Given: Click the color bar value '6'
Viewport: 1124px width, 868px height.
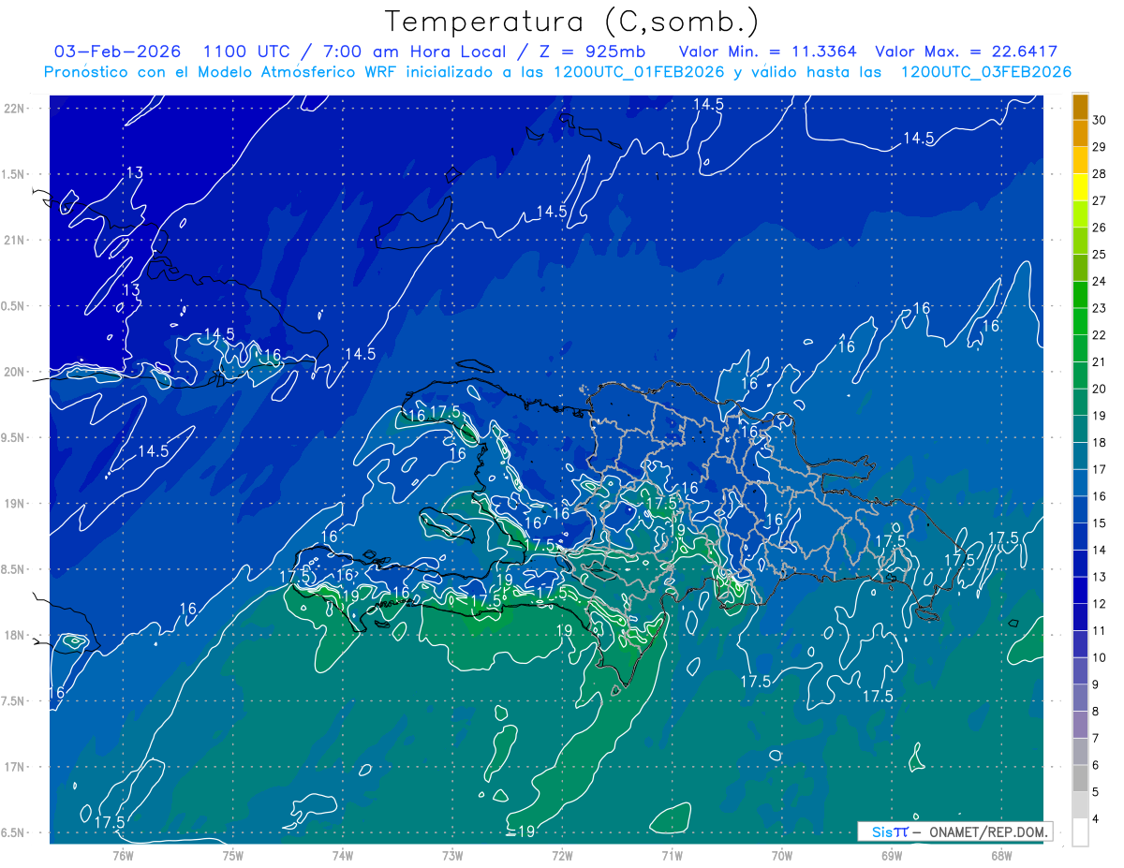Looking at the screenshot, I should click(1097, 766).
